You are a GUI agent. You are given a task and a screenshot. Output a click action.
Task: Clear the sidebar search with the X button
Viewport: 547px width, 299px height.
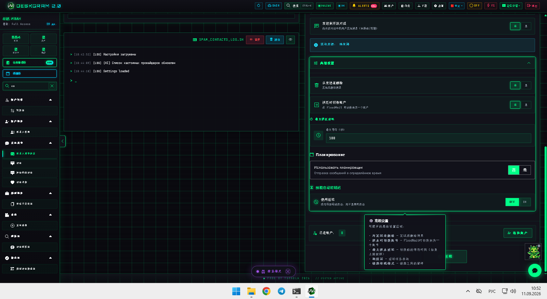click(52, 86)
